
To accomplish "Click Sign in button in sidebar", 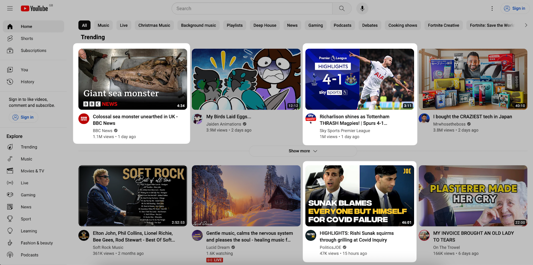I will point(23,117).
